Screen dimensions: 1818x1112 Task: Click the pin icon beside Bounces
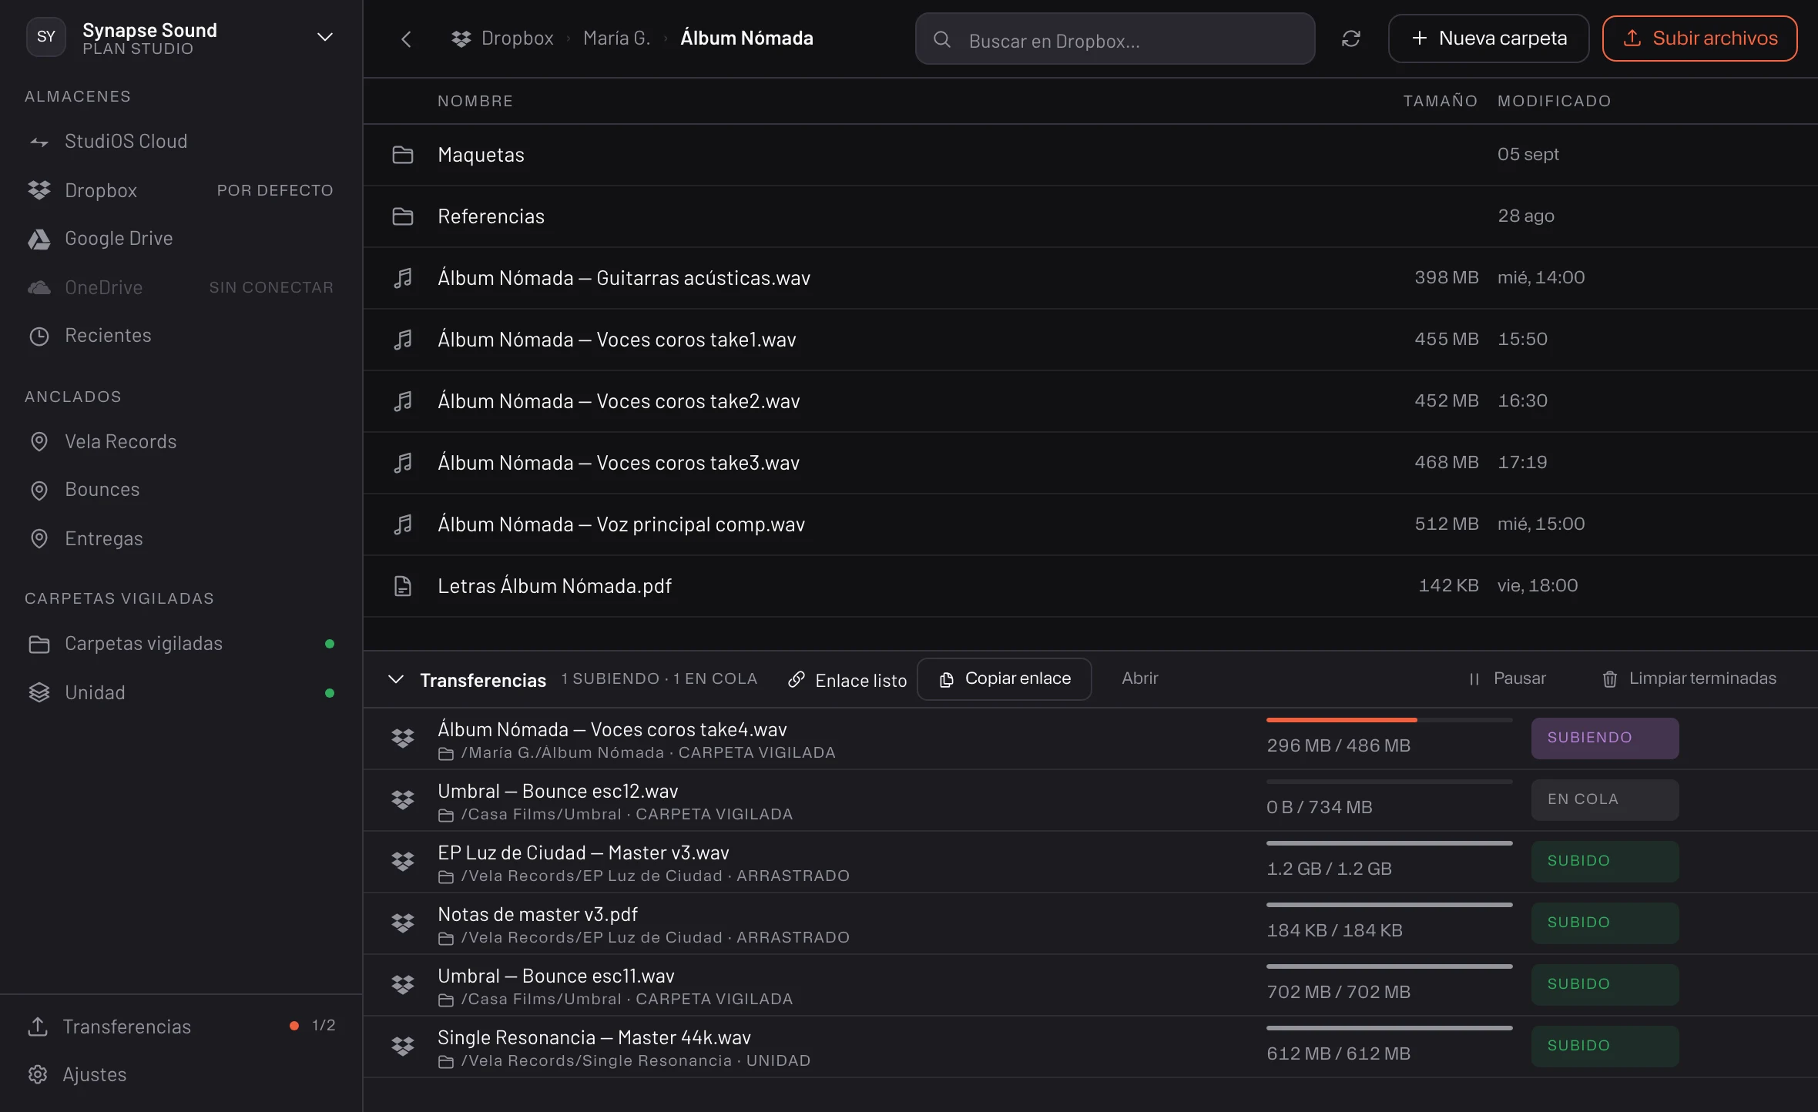[x=39, y=491]
